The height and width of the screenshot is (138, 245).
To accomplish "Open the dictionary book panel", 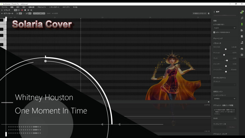I will point(242,36).
